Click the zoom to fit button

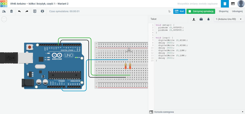tap(4, 19)
